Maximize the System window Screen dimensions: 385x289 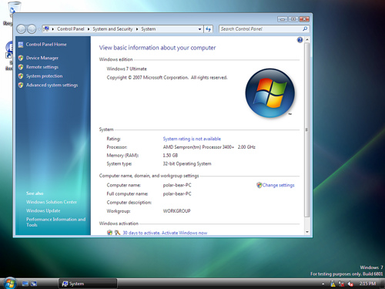pos(293,19)
